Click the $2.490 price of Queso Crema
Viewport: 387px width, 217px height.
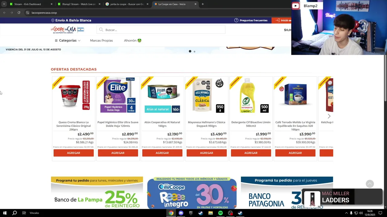tap(85, 134)
